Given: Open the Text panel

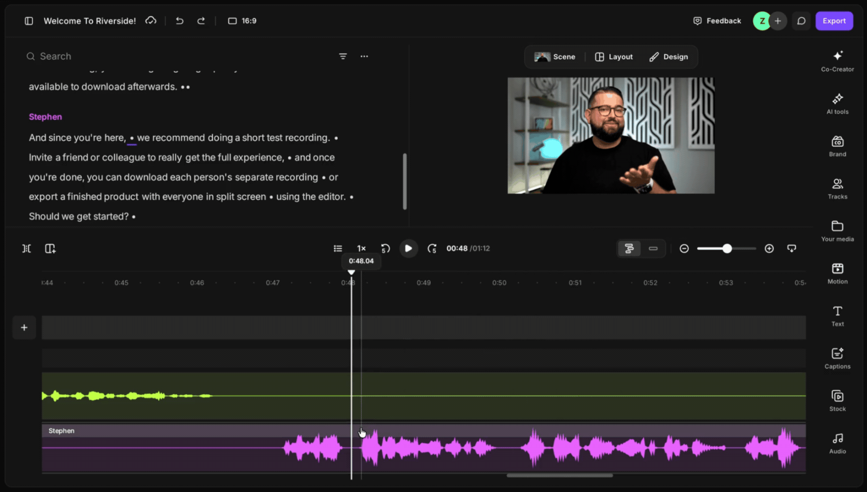Looking at the screenshot, I should coord(837,316).
